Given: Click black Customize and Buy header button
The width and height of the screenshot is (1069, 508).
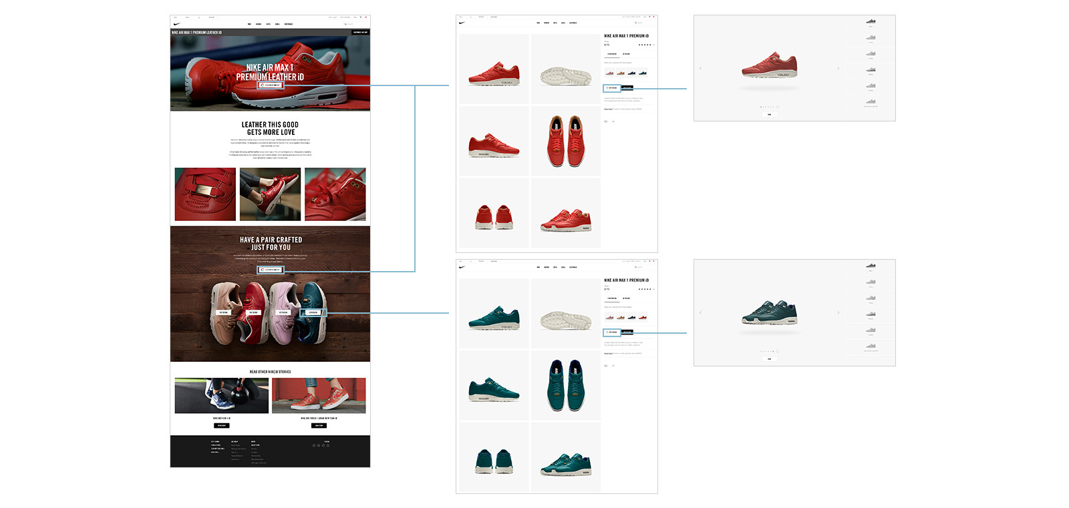Looking at the screenshot, I should click(360, 32).
